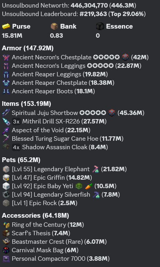Select the Armor (147.92M) heading
The height and width of the screenshot is (267, 160).
pos(28,48)
